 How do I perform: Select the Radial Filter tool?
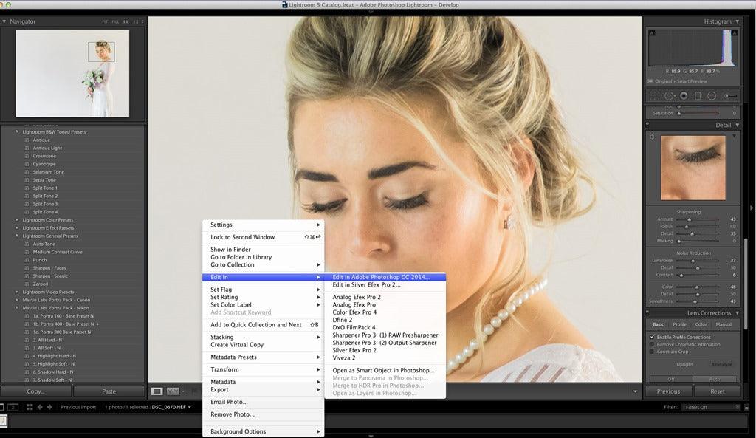(712, 95)
